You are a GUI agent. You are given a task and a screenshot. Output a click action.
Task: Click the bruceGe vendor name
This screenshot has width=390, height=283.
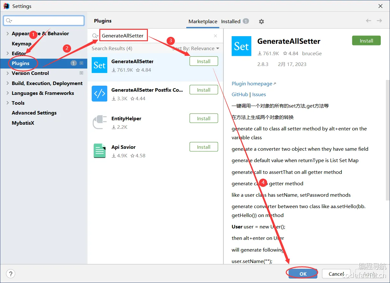[x=312, y=53]
